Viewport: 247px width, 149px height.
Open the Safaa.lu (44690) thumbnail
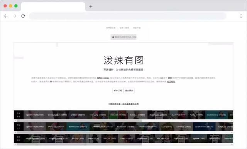(137, 115)
